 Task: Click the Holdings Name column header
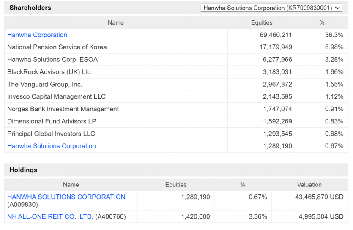pyautogui.click(x=71, y=185)
